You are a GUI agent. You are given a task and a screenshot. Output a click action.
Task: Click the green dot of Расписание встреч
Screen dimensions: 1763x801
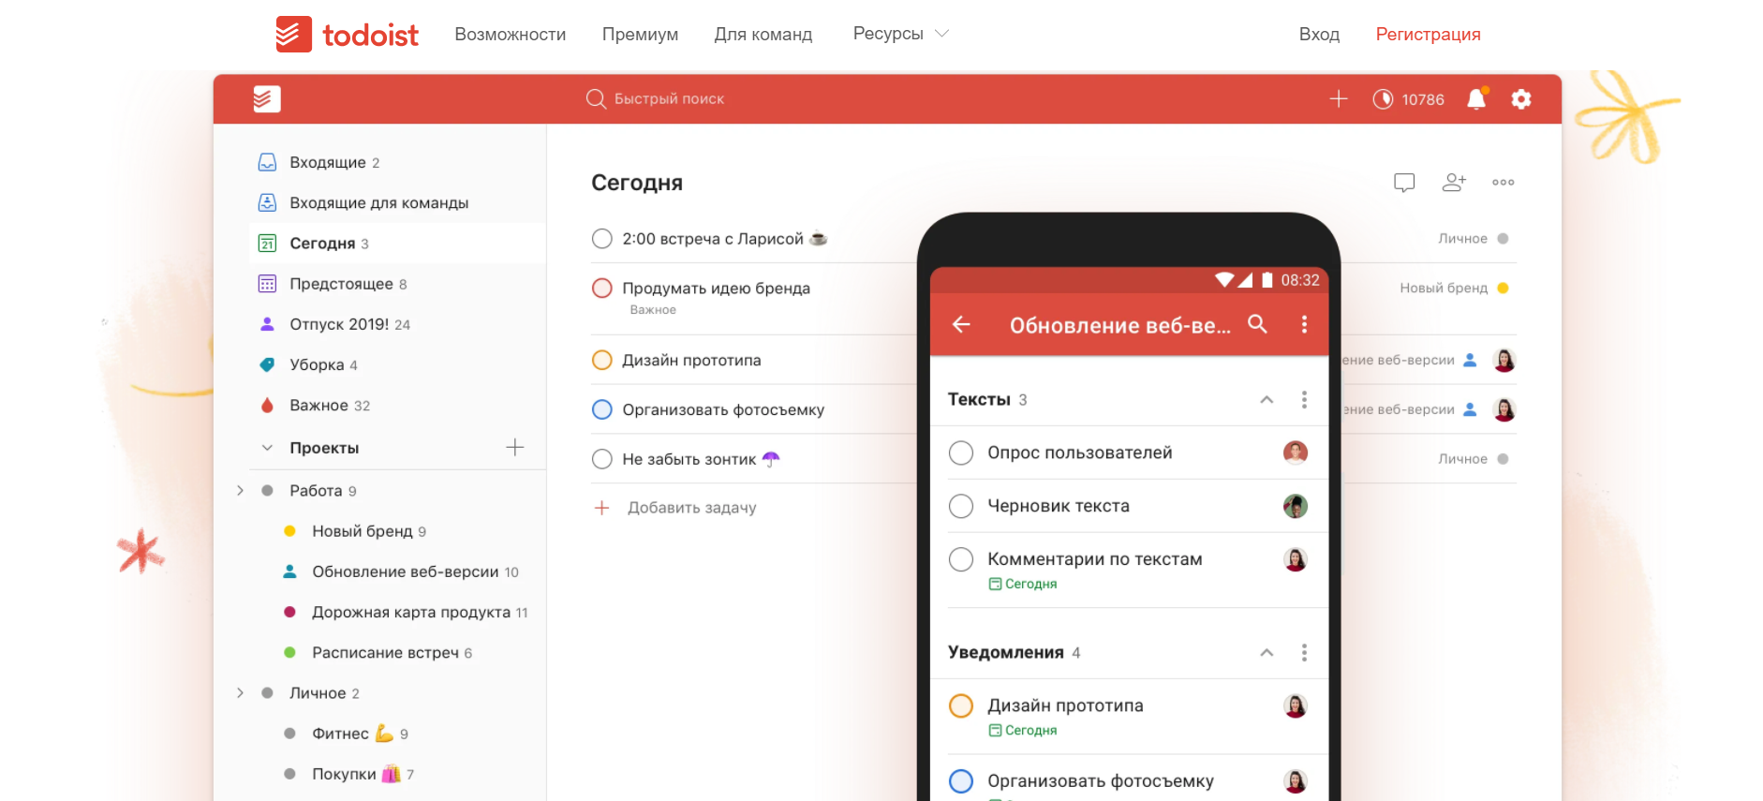(x=289, y=652)
